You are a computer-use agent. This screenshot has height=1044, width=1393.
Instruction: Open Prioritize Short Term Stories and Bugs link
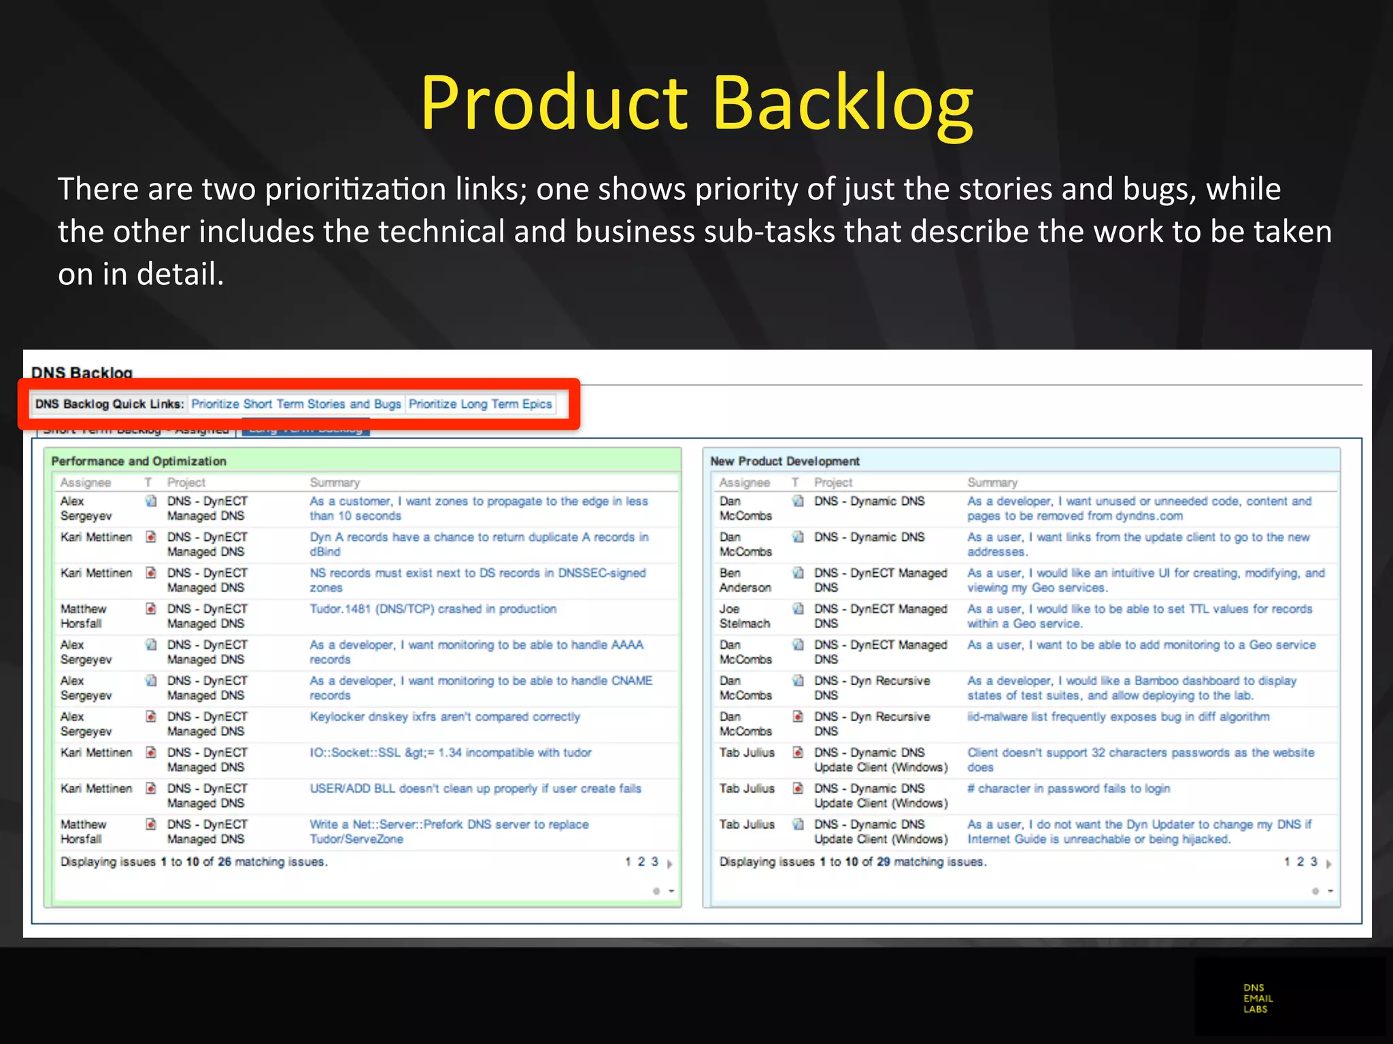click(296, 404)
